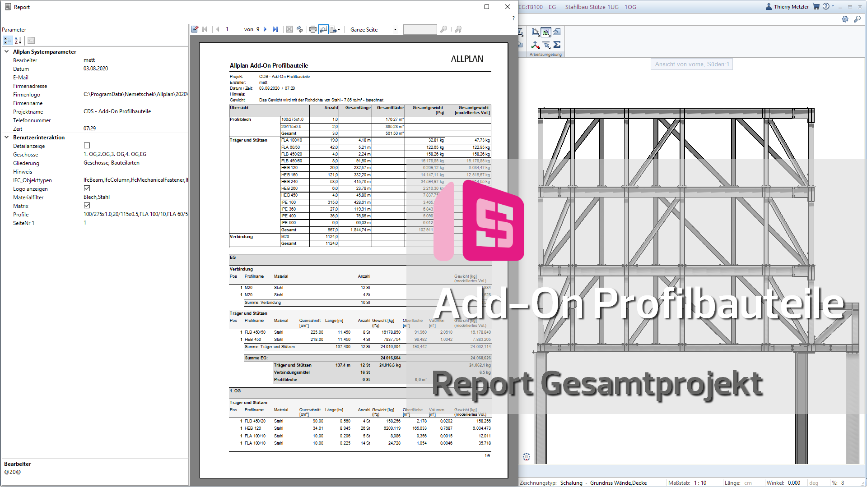This screenshot has height=487, width=867.
Task: Click the report search text field
Action: click(x=420, y=30)
